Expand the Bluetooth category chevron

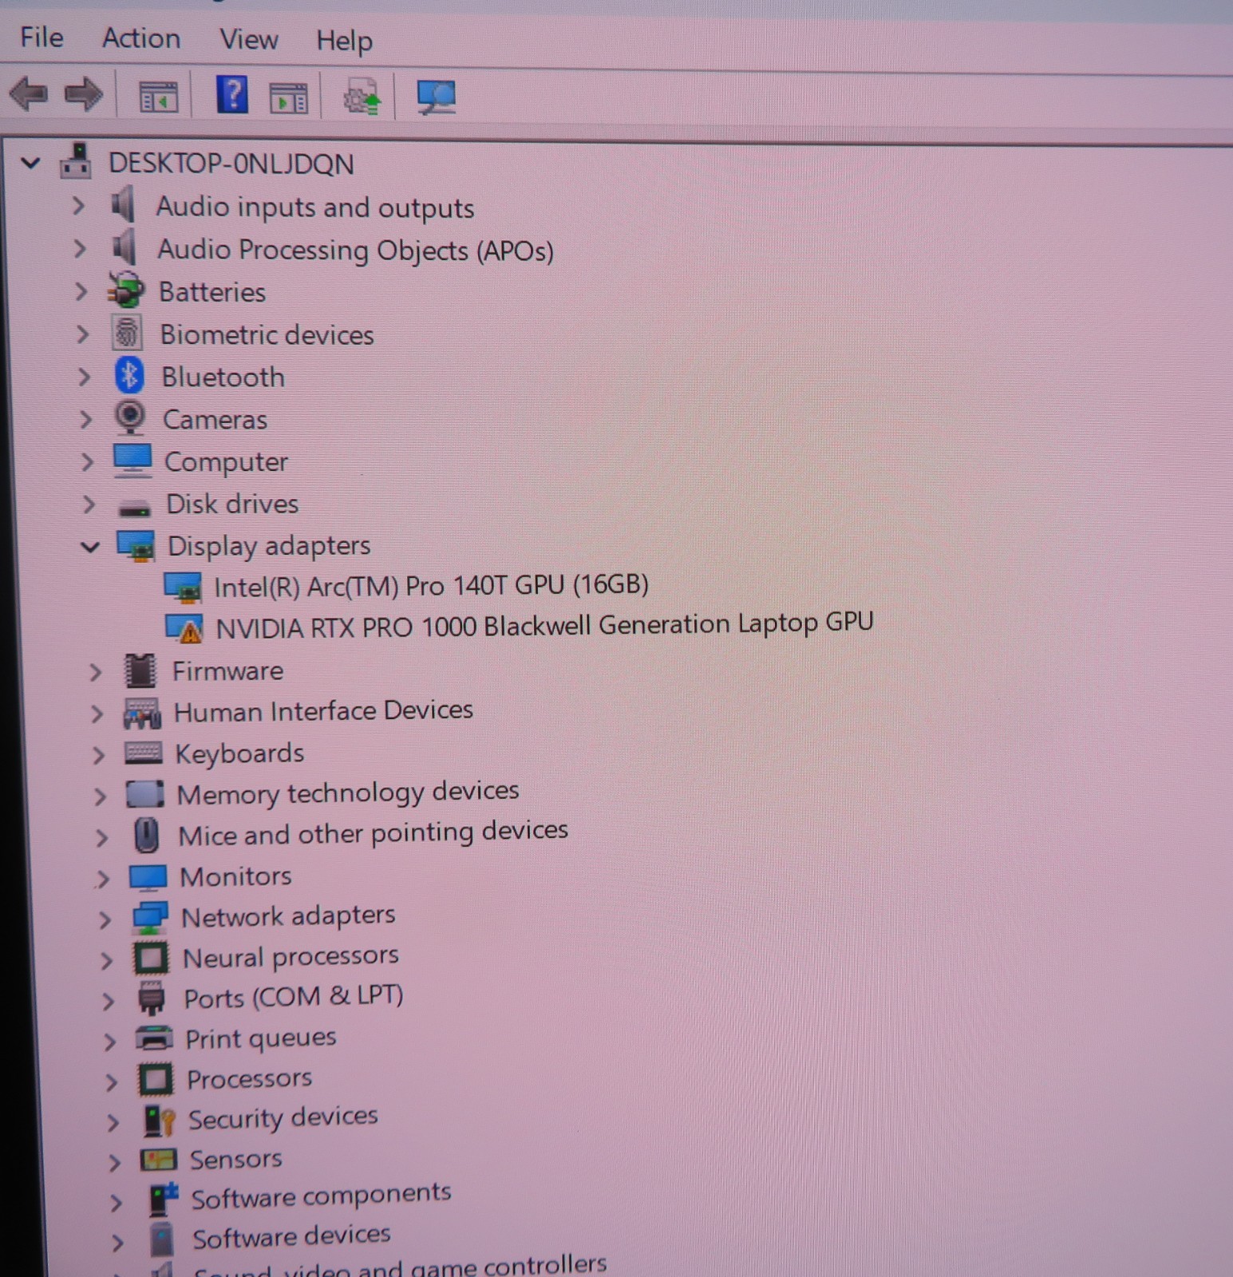tap(85, 377)
